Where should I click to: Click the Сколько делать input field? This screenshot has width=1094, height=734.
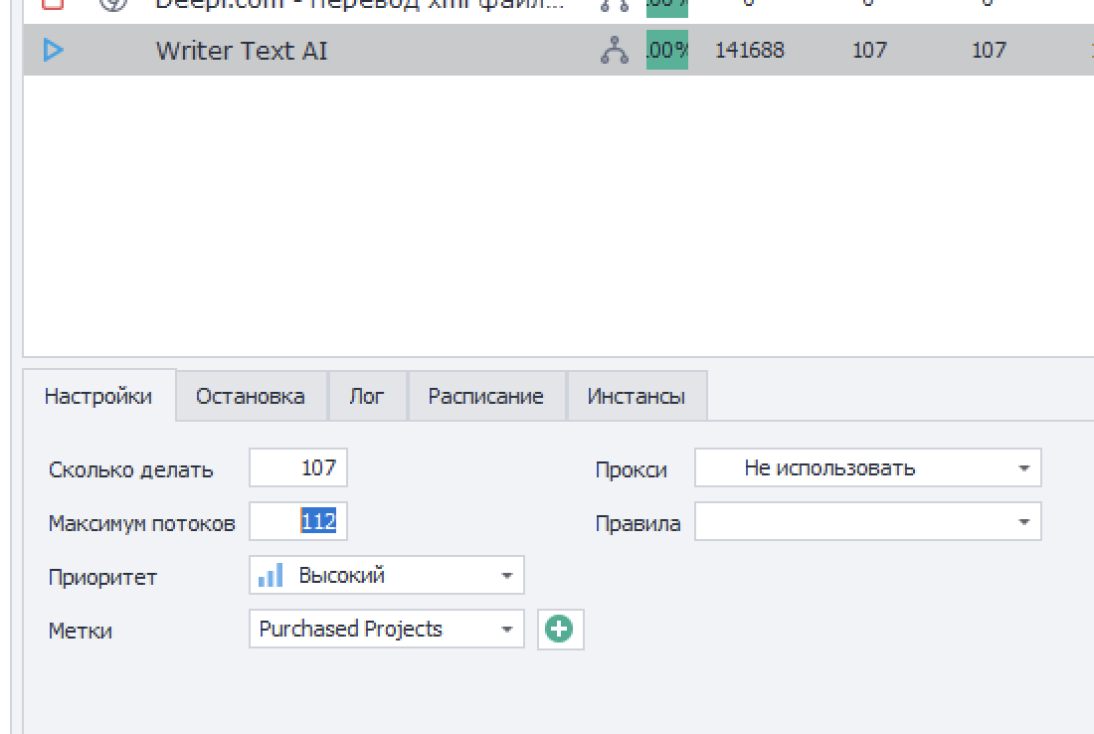pyautogui.click(x=298, y=467)
